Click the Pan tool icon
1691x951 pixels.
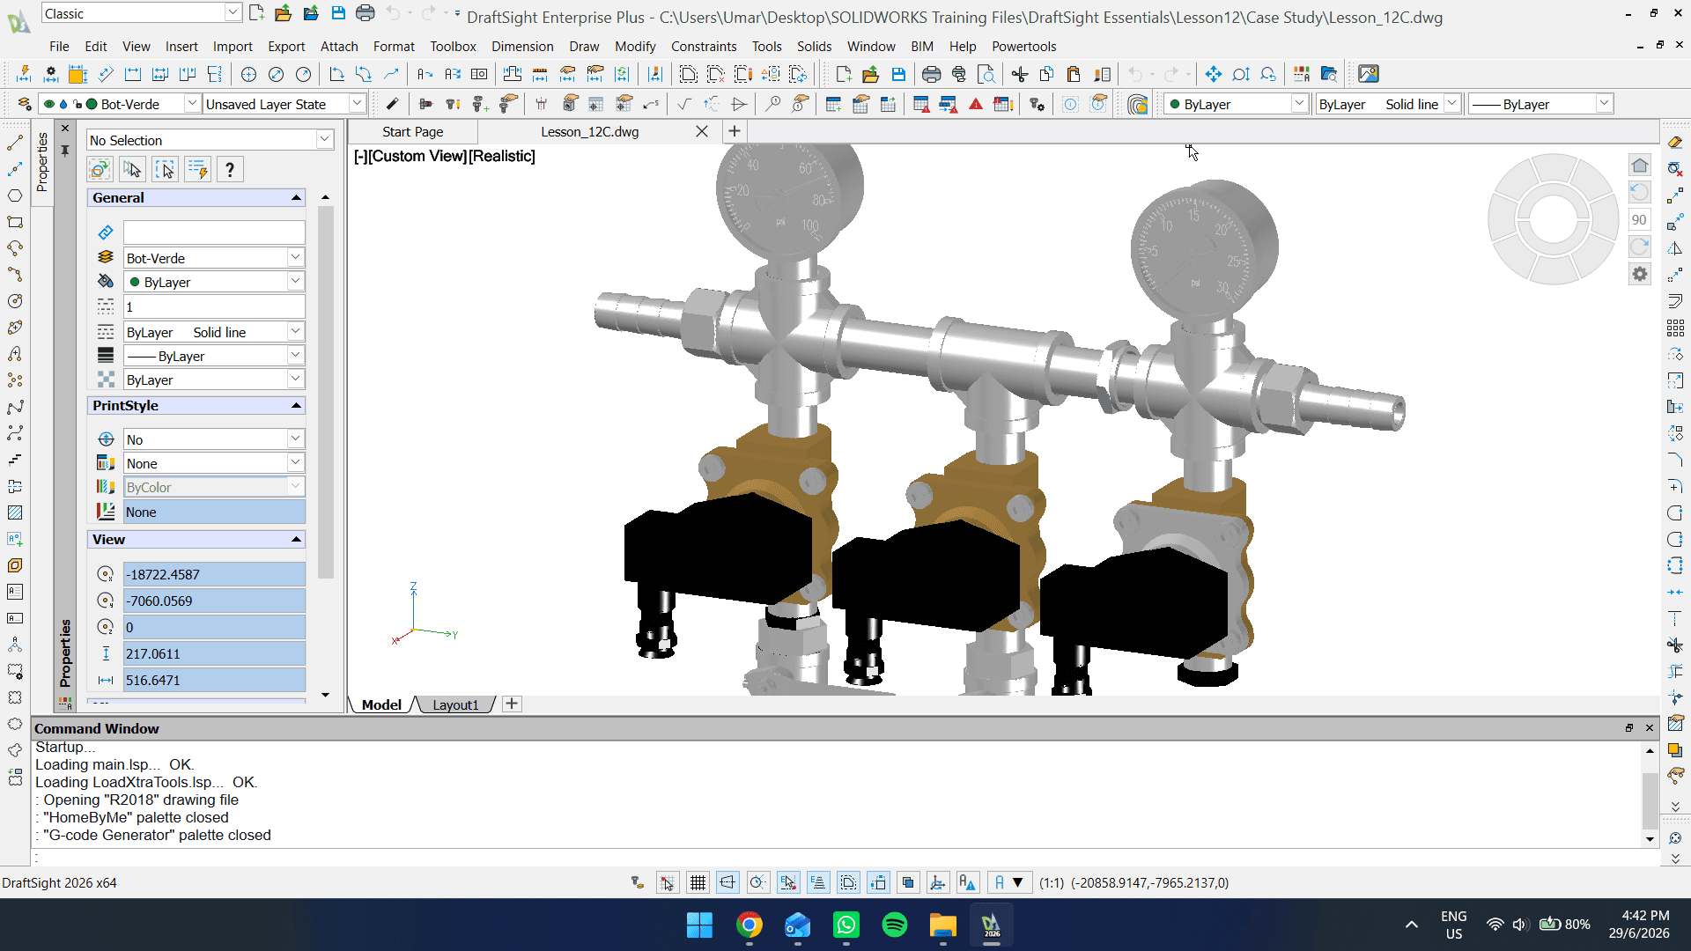[x=1213, y=74]
